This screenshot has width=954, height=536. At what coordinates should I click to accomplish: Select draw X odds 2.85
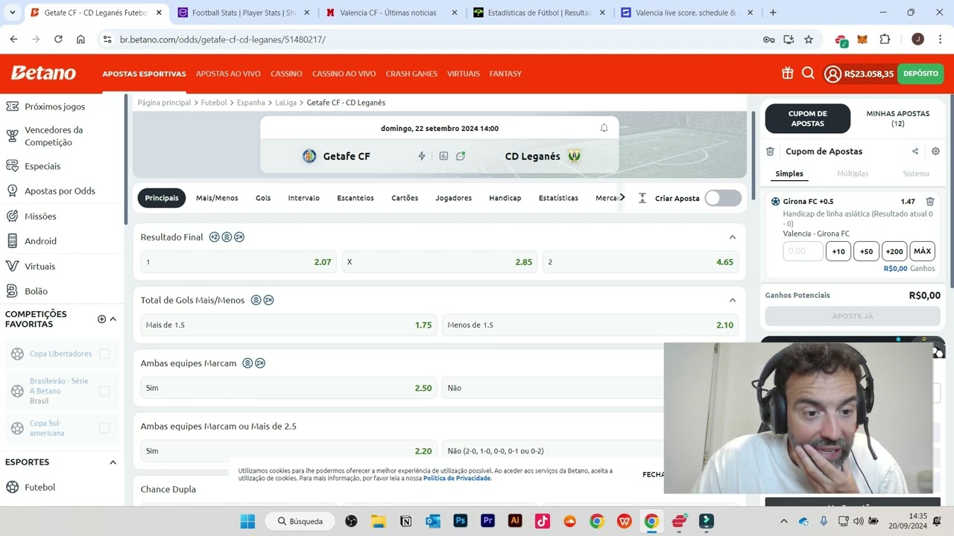tap(440, 262)
